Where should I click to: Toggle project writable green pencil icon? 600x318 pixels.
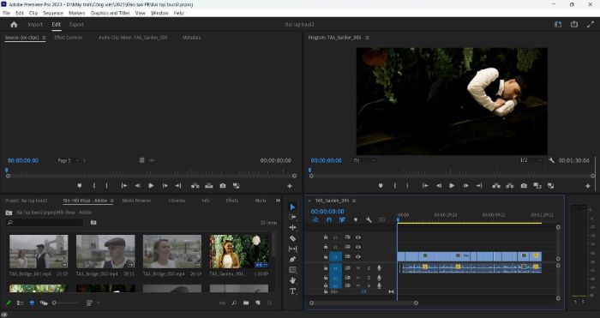click(9, 303)
